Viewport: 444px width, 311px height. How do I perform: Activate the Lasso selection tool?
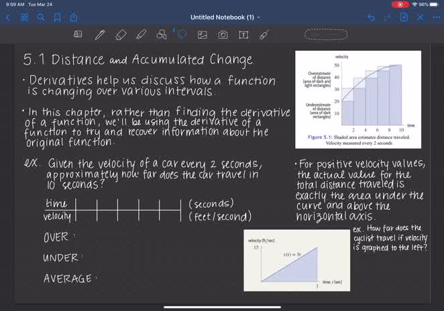[181, 34]
